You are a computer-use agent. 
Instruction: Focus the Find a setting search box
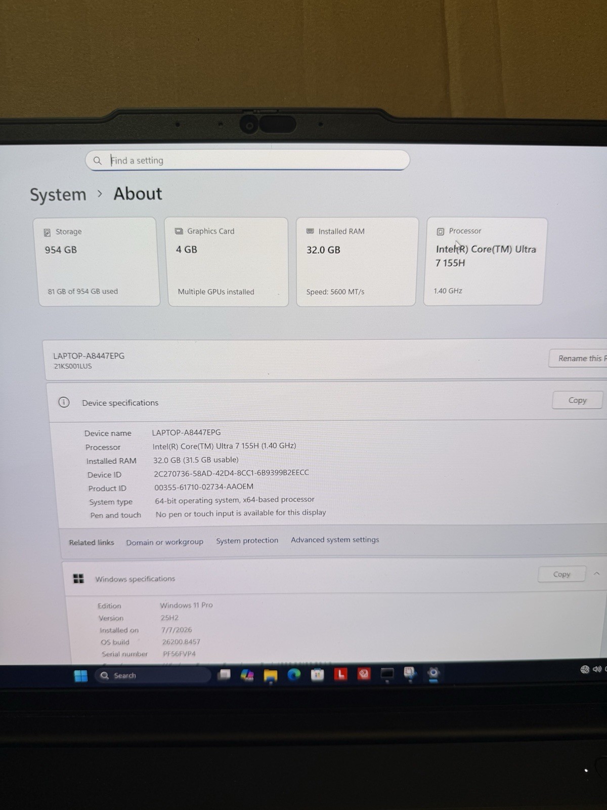[247, 160]
